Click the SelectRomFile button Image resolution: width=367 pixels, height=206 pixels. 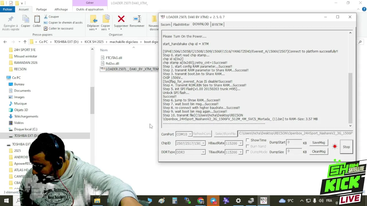coord(225,134)
